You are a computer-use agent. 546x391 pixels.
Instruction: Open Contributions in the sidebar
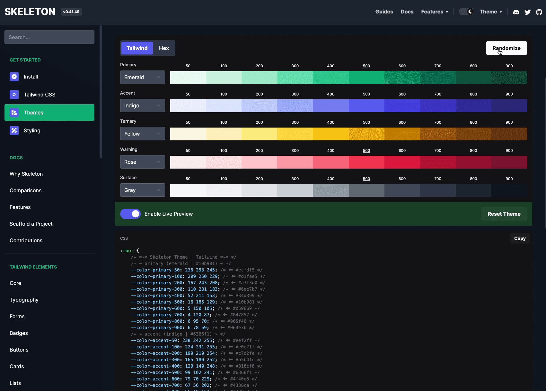tap(26, 240)
